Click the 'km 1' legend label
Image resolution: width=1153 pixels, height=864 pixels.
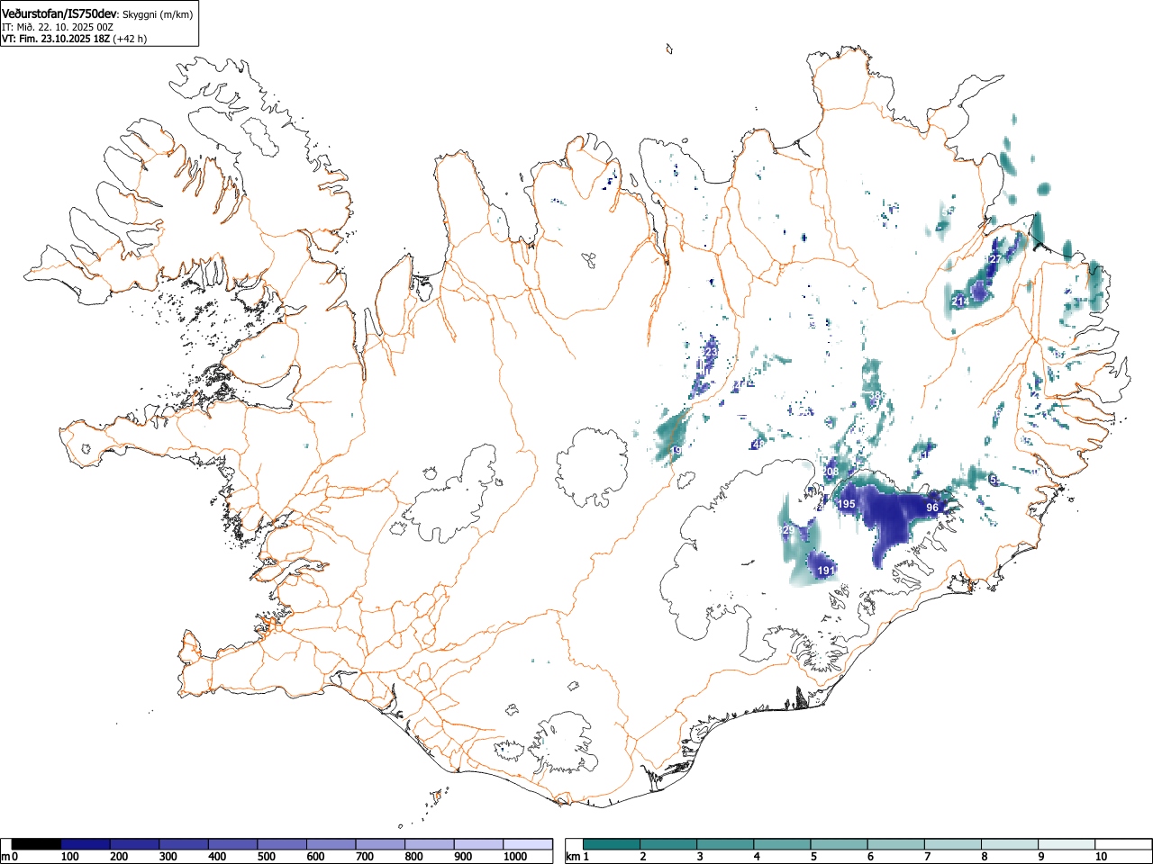pos(576,857)
